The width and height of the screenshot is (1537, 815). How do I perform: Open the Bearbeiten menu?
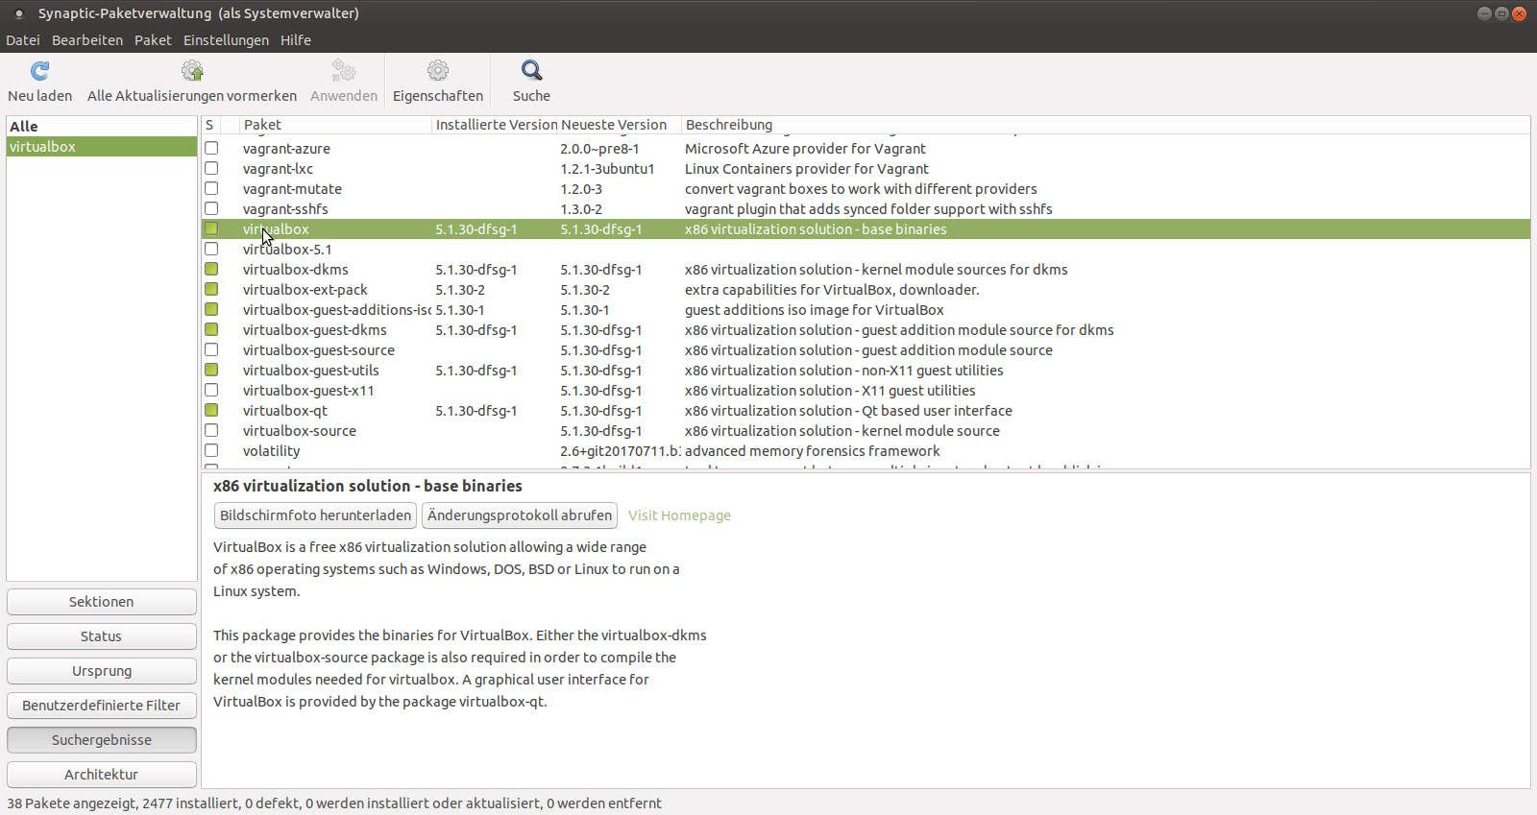click(x=87, y=40)
